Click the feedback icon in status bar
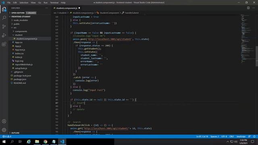 [250, 137]
